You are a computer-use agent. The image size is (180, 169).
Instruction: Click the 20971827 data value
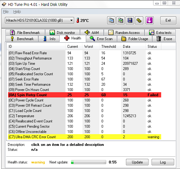pyautogui.click(x=130, y=64)
